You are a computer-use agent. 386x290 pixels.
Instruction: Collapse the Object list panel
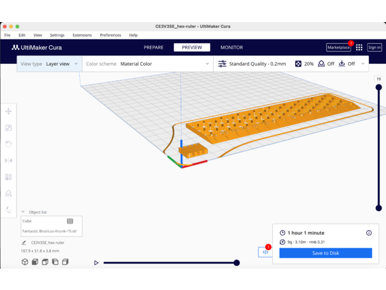click(23, 212)
